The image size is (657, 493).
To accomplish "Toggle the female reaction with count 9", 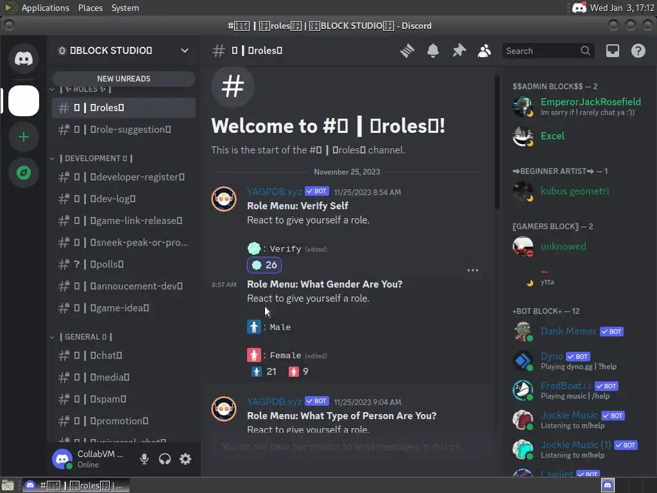I will click(x=299, y=372).
